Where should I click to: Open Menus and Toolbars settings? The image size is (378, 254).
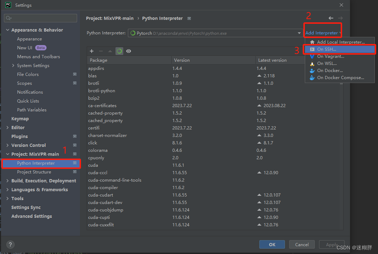tap(39, 56)
